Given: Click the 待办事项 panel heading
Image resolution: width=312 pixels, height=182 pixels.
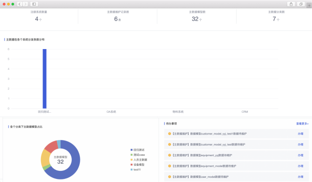Looking at the screenshot, I should pyautogui.click(x=171, y=124).
